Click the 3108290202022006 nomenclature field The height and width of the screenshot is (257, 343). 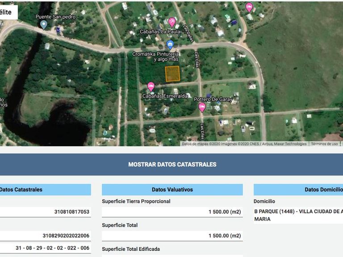pos(46,236)
